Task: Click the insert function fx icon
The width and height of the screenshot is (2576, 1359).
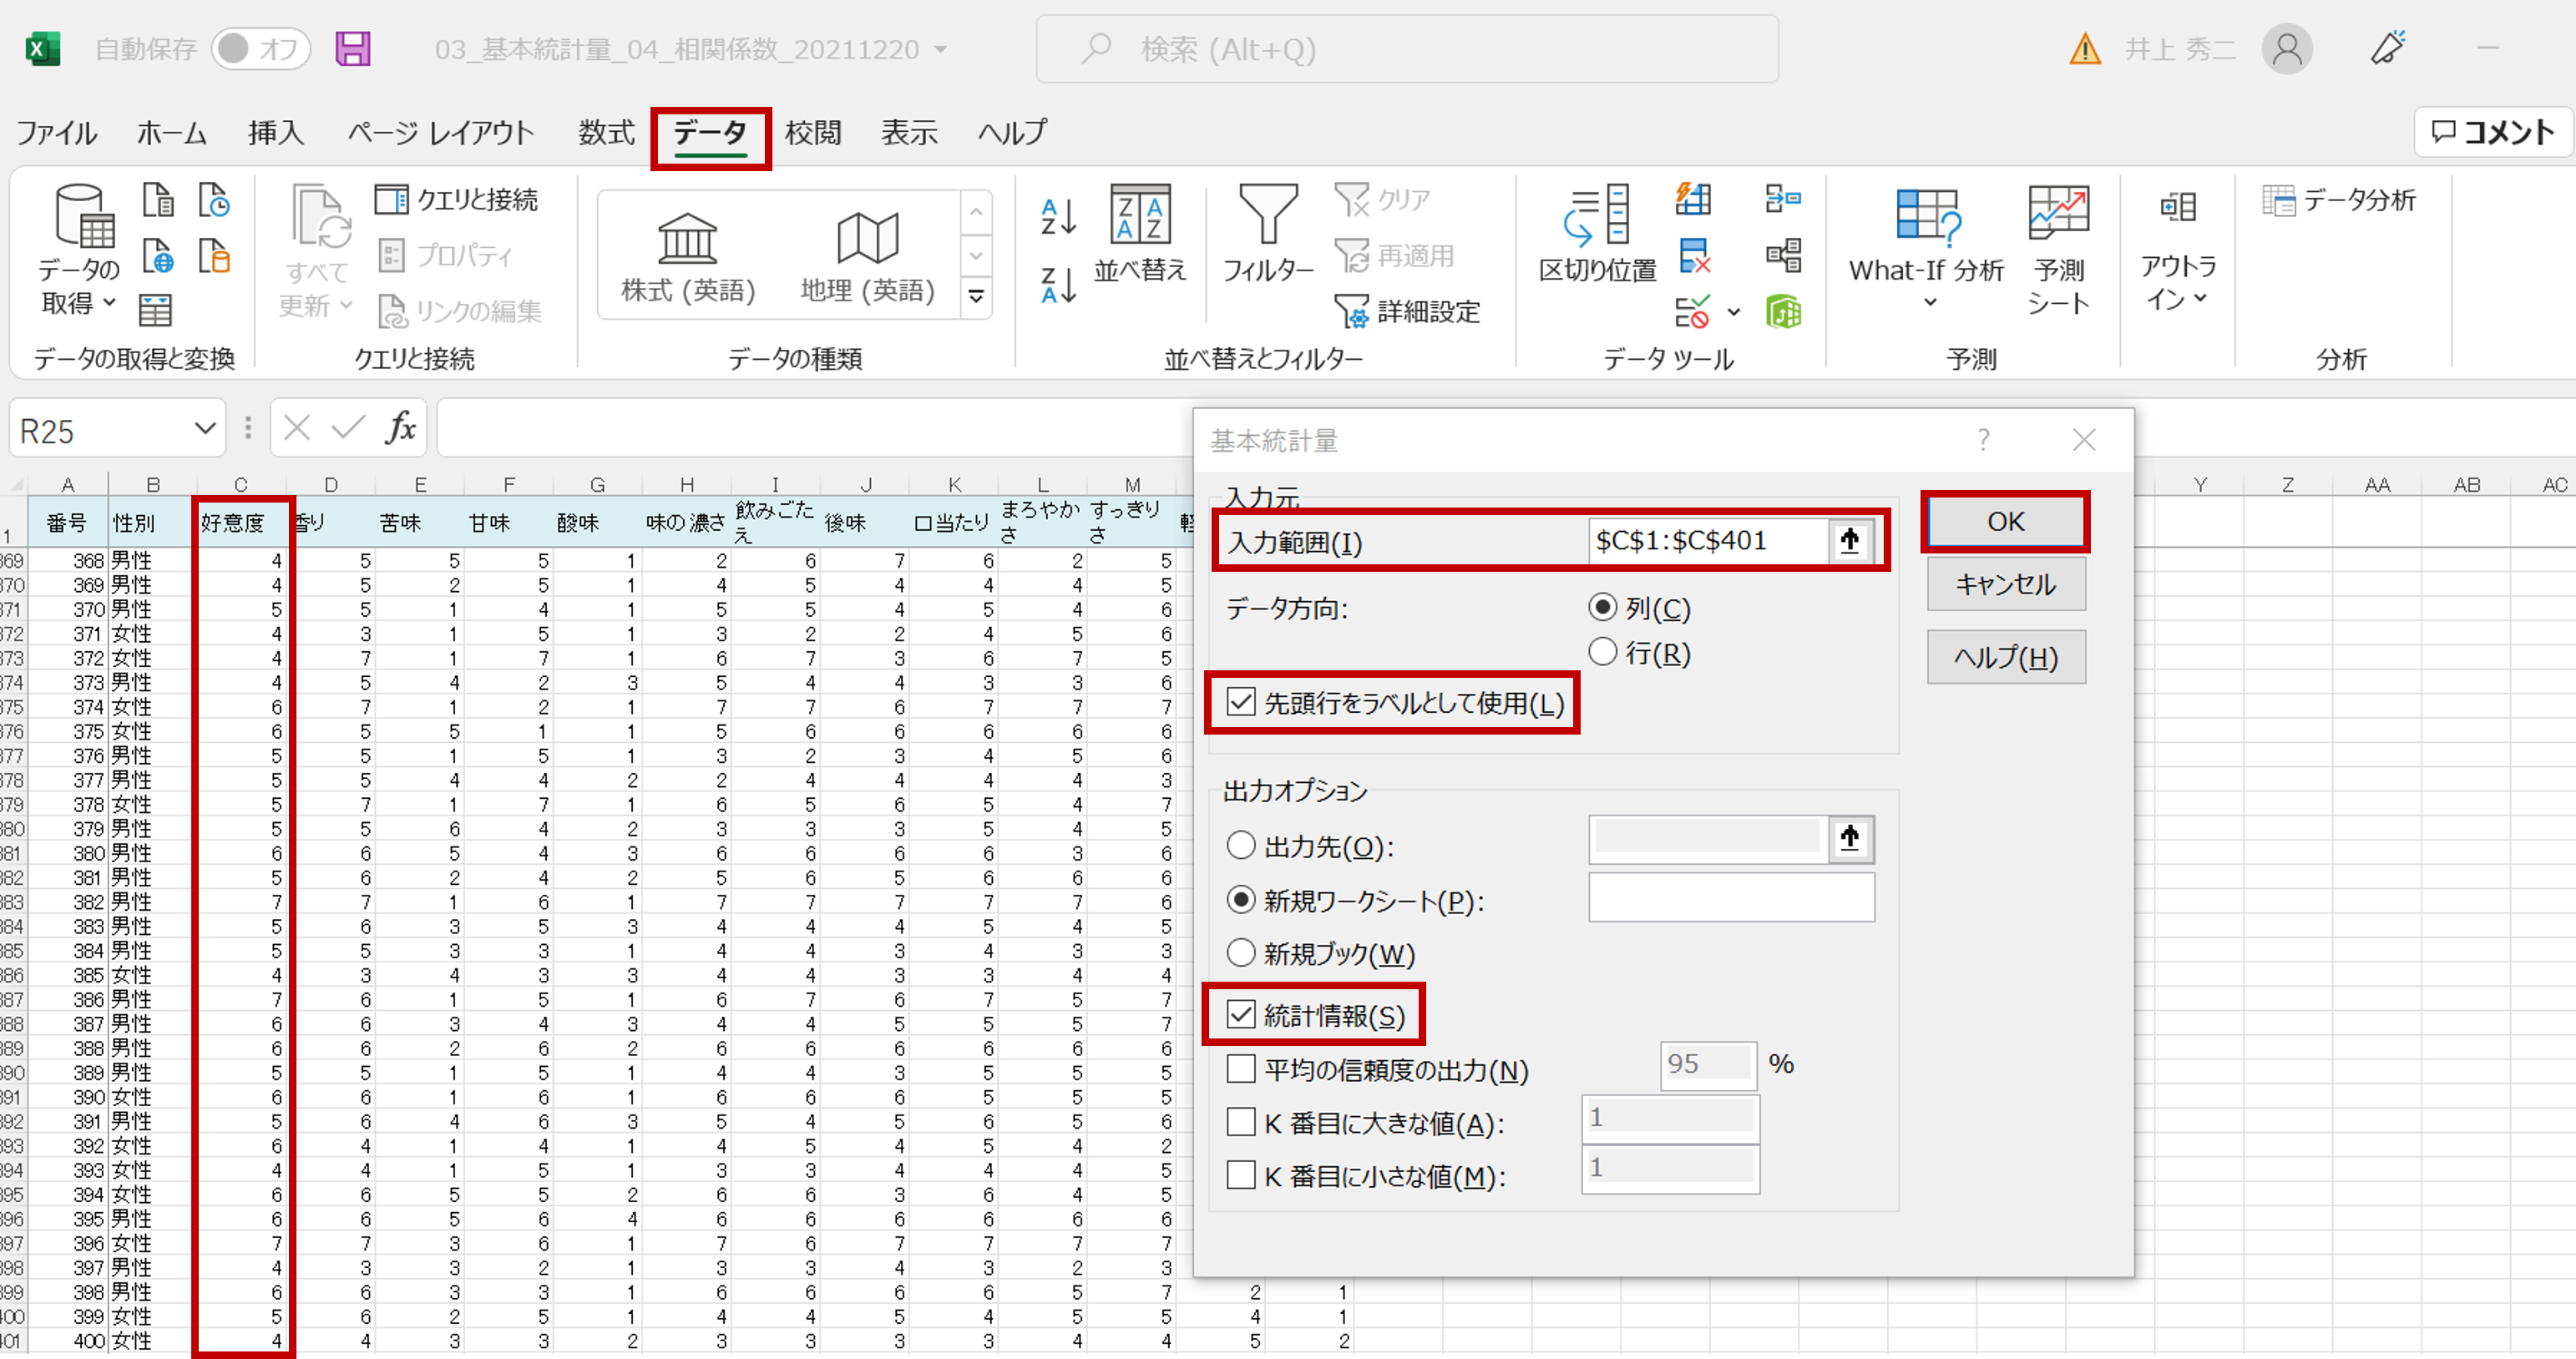Action: click(x=400, y=428)
